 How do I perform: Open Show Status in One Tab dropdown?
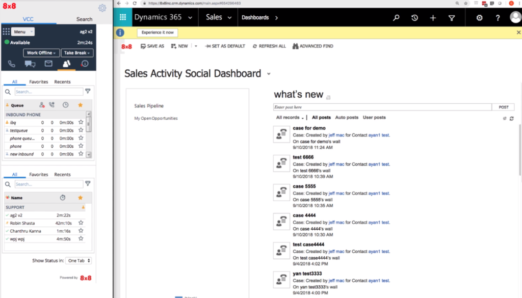coord(79,261)
